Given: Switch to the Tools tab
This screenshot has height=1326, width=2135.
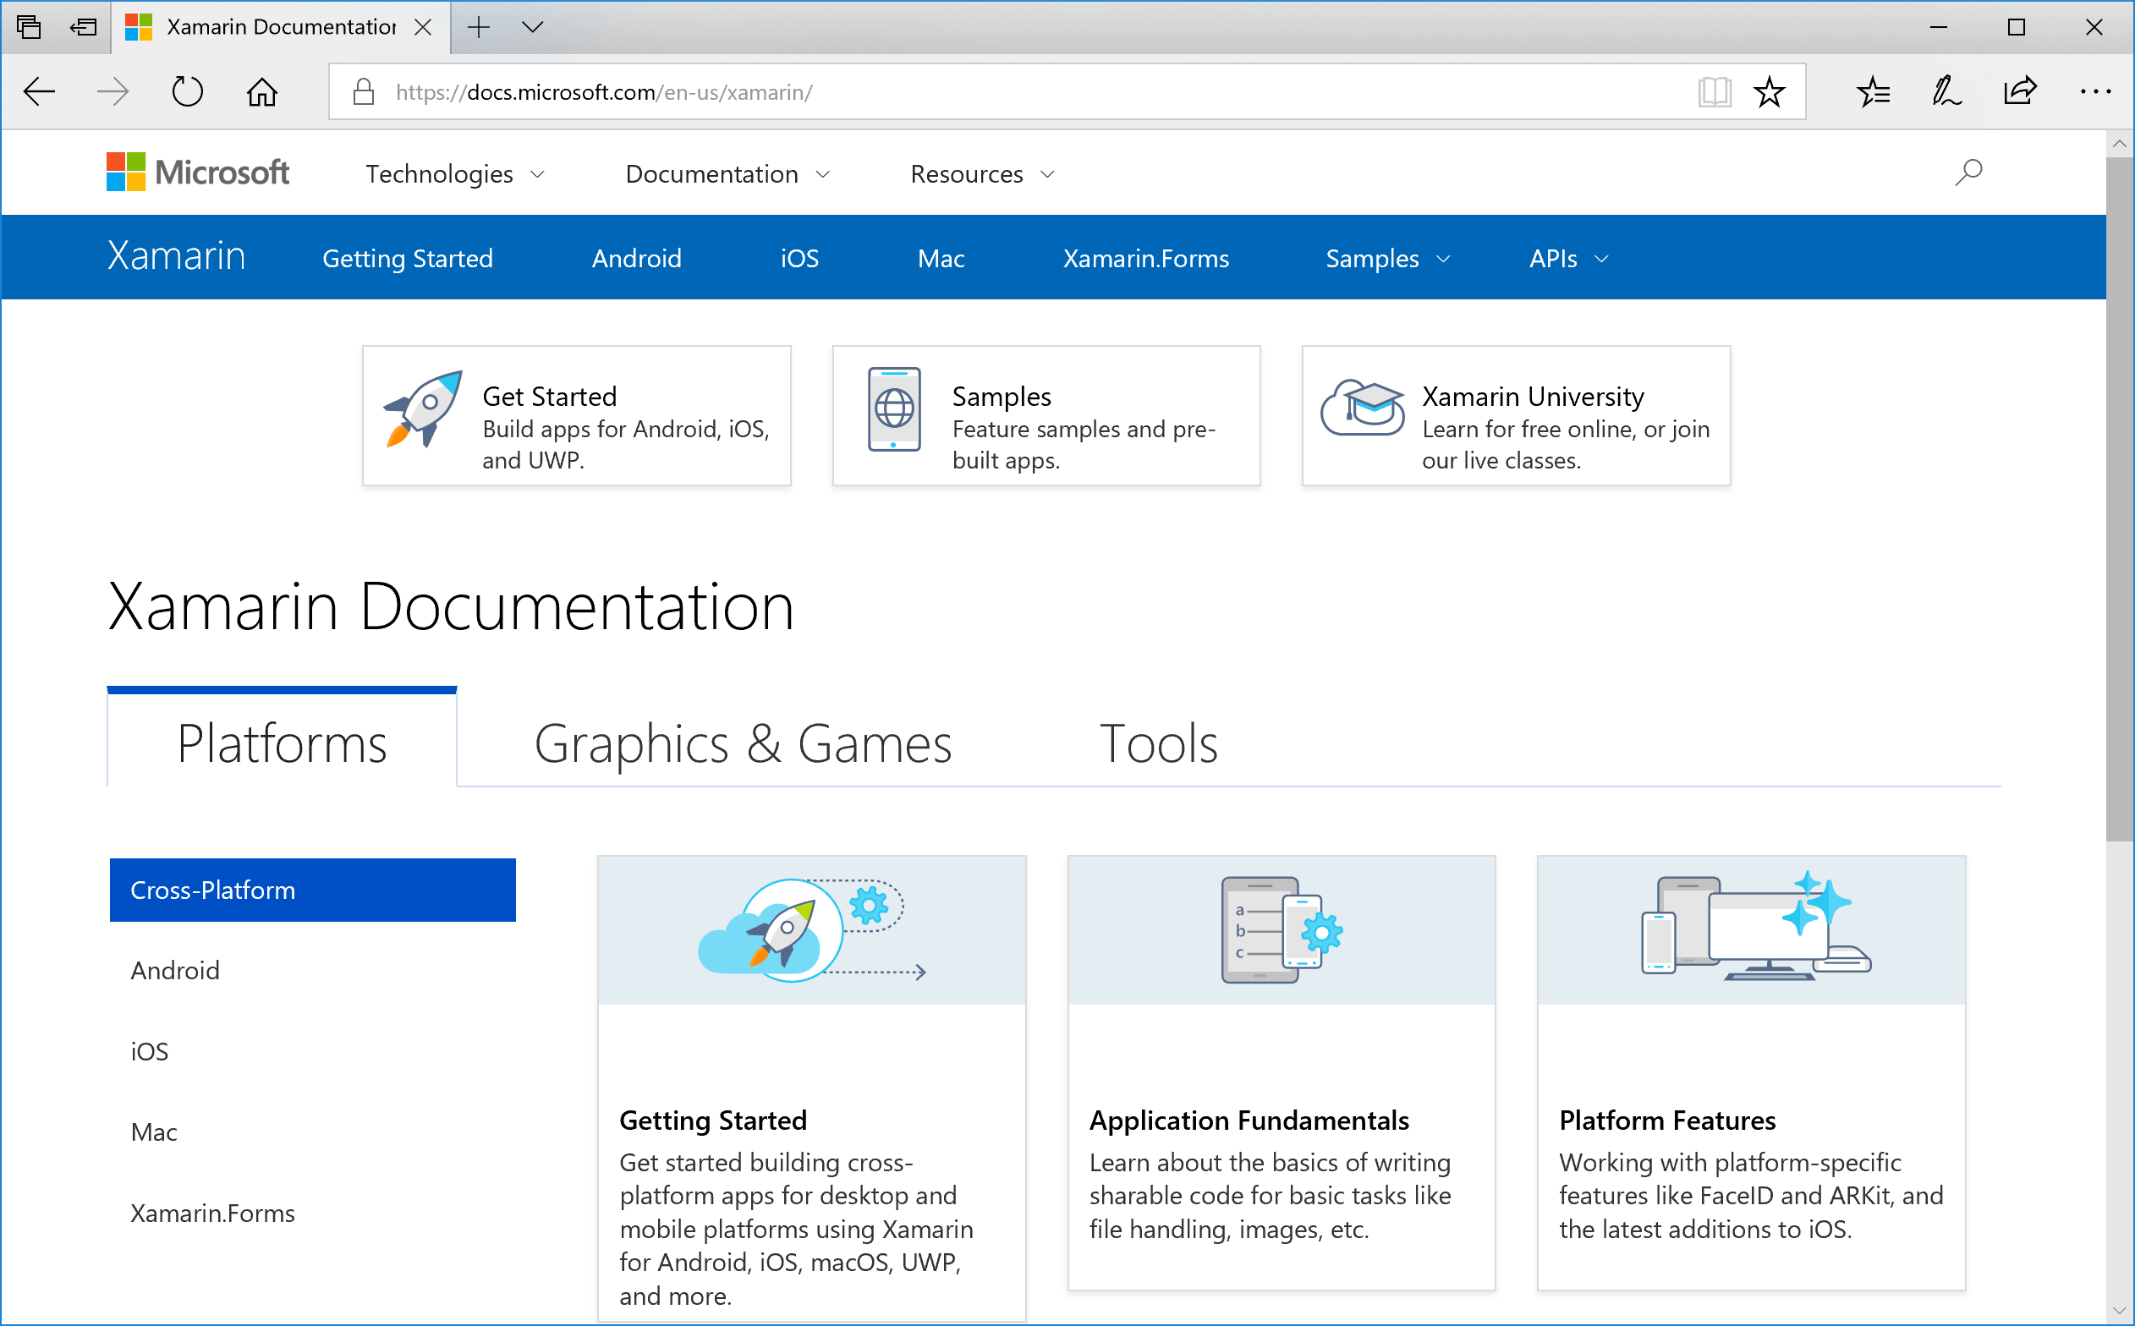Looking at the screenshot, I should click(1158, 743).
